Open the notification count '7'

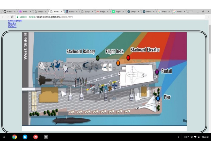pos(179,137)
